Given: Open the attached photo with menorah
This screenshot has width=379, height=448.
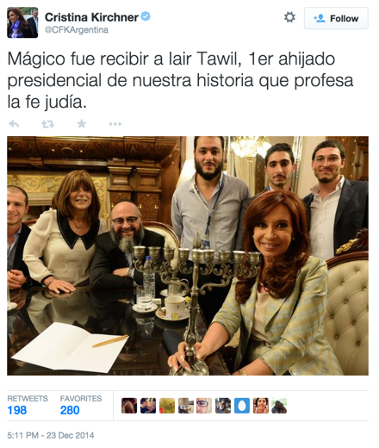Looking at the screenshot, I should pyautogui.click(x=188, y=256).
